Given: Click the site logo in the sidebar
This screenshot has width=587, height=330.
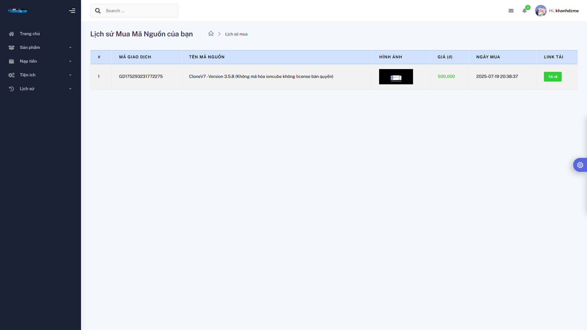Looking at the screenshot, I should pyautogui.click(x=17, y=11).
